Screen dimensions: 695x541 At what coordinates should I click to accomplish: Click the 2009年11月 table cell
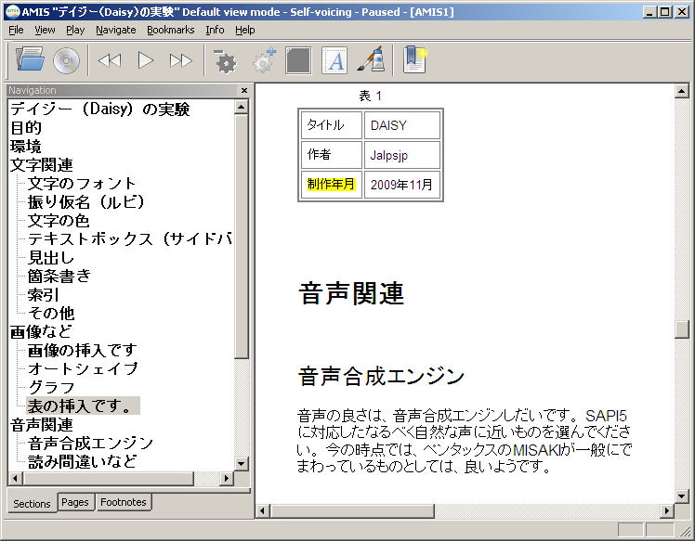tap(401, 184)
